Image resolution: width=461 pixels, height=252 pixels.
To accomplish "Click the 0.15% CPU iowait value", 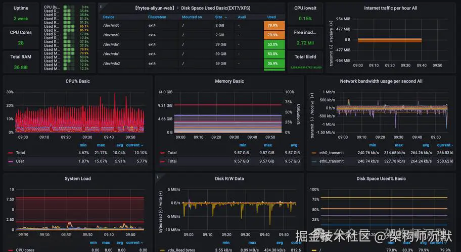I will 305,19.
